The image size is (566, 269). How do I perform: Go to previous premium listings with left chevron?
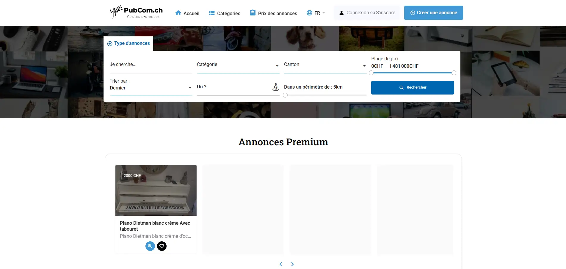(x=281, y=264)
